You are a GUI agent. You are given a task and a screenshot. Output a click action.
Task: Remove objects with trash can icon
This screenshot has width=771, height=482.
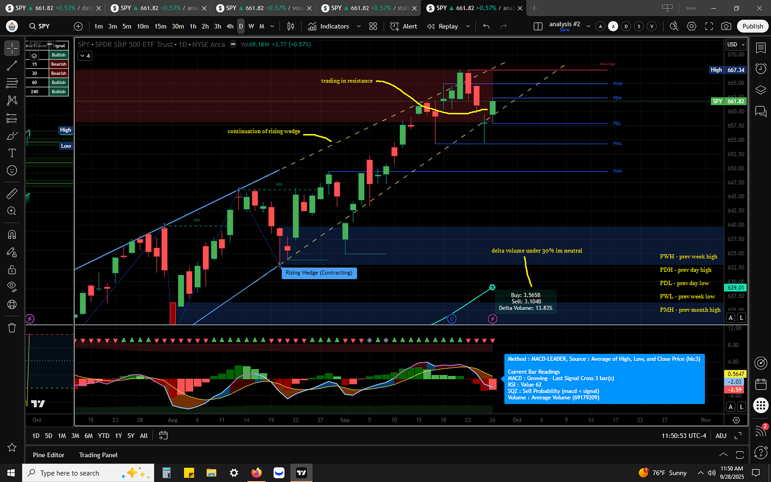point(12,328)
